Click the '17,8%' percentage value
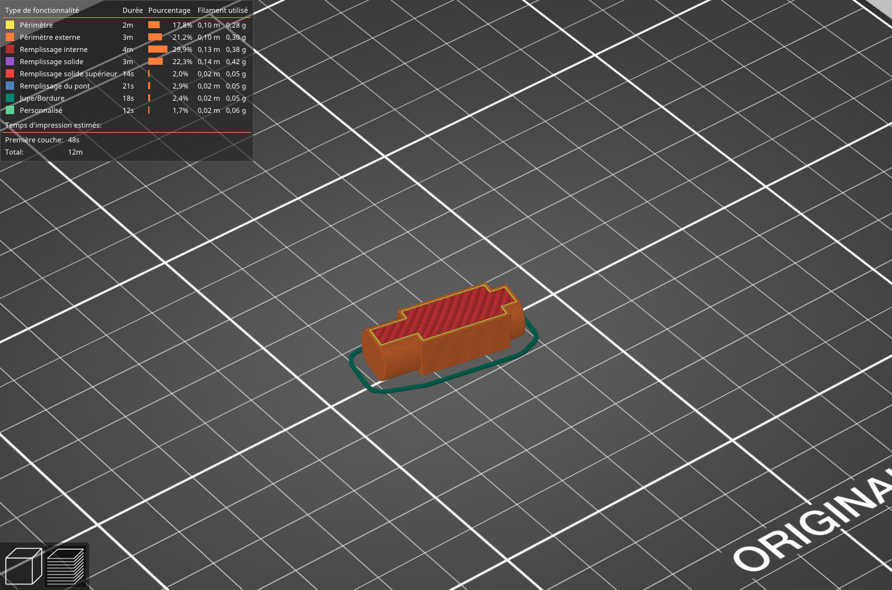 click(x=182, y=25)
